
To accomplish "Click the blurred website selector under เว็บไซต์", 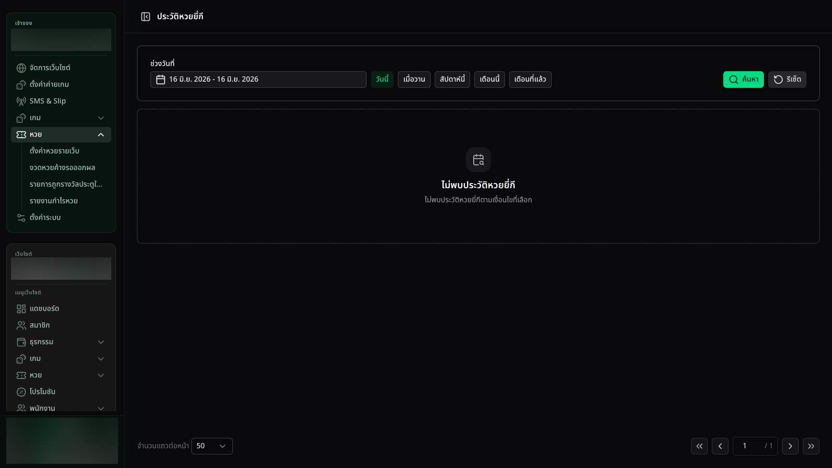I will (61, 268).
